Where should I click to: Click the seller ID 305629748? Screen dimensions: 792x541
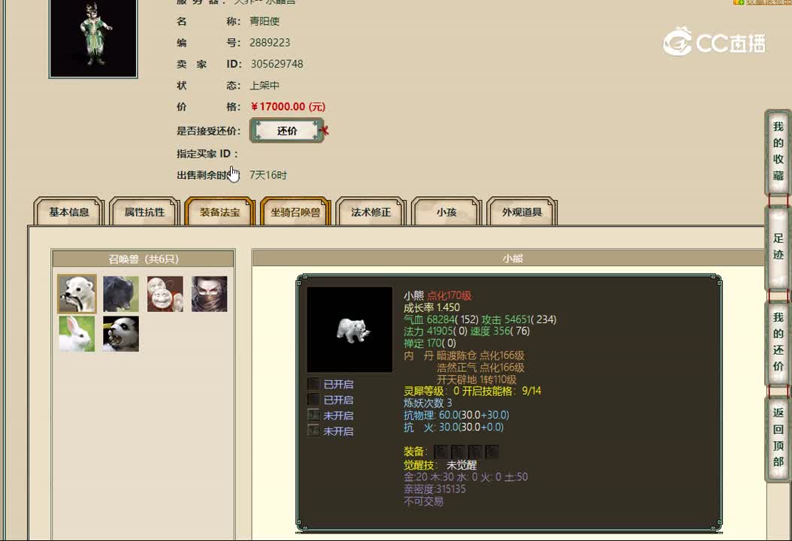277,64
